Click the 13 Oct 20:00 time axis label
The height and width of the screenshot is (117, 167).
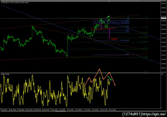pyautogui.click(x=112, y=110)
